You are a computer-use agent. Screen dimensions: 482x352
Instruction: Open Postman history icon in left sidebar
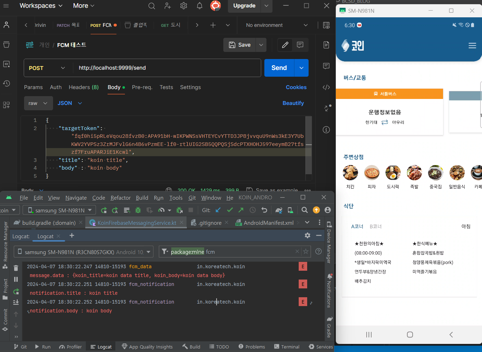coord(6,83)
